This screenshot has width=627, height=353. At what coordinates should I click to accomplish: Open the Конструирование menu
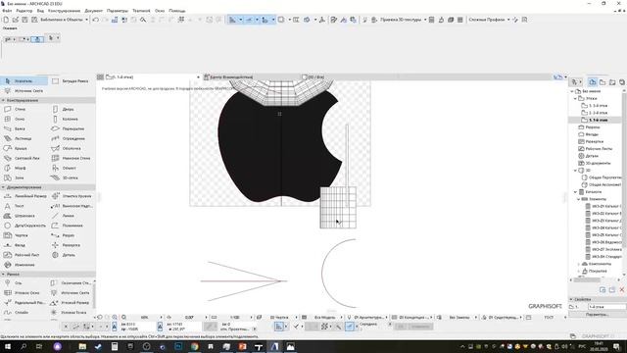pyautogui.click(x=64, y=11)
